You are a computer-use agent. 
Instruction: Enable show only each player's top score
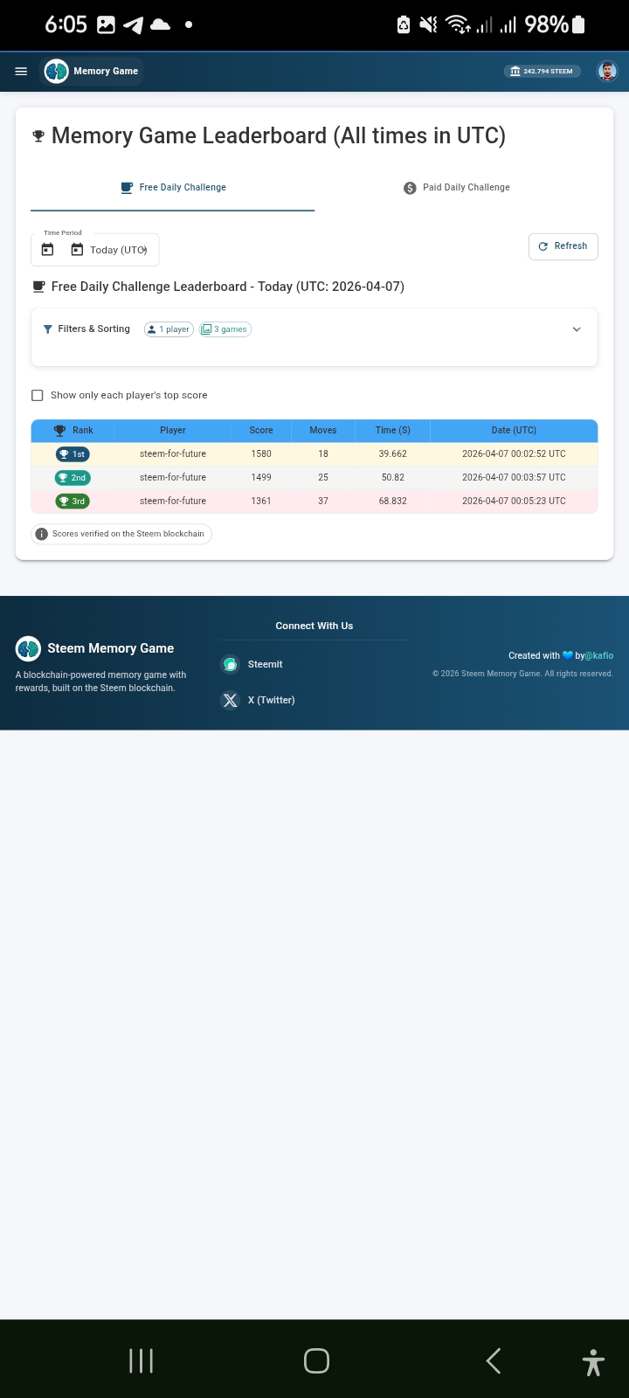pos(38,396)
